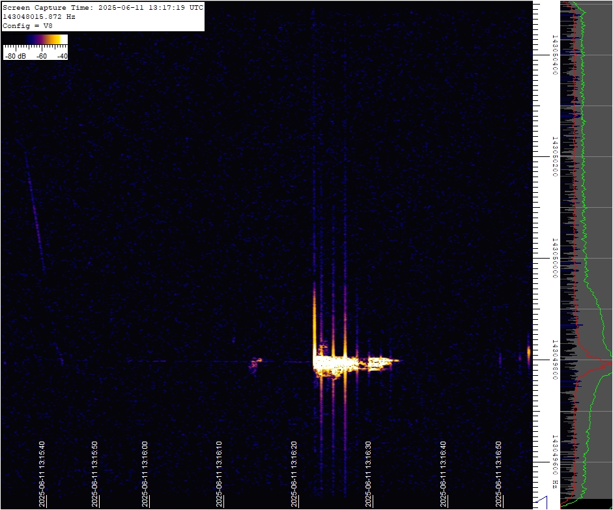The width and height of the screenshot is (613, 510).
Task: Click the blue triangle marker at axis corner
Action: pos(541,502)
